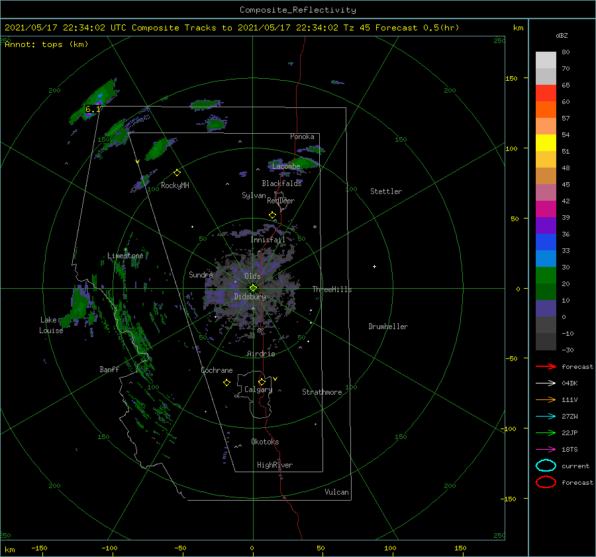The width and height of the screenshot is (596, 557).
Task: Select the magenta swatch in dBZ legend
Action: click(x=546, y=209)
